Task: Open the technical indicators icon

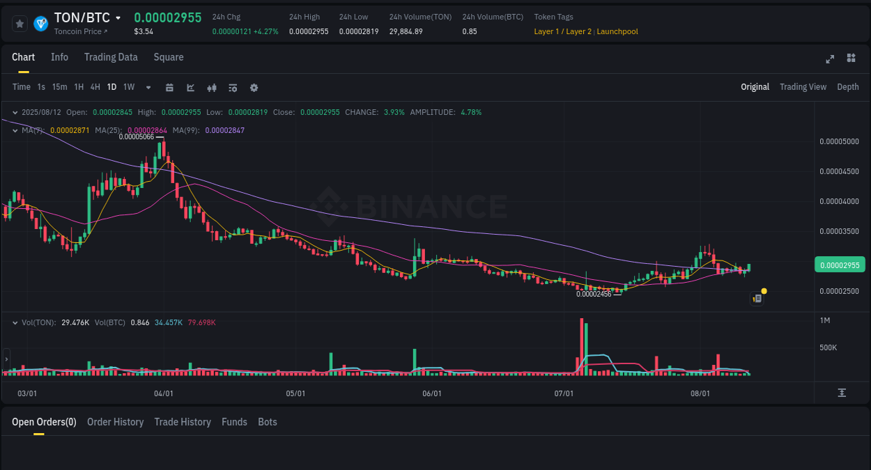Action: click(232, 87)
